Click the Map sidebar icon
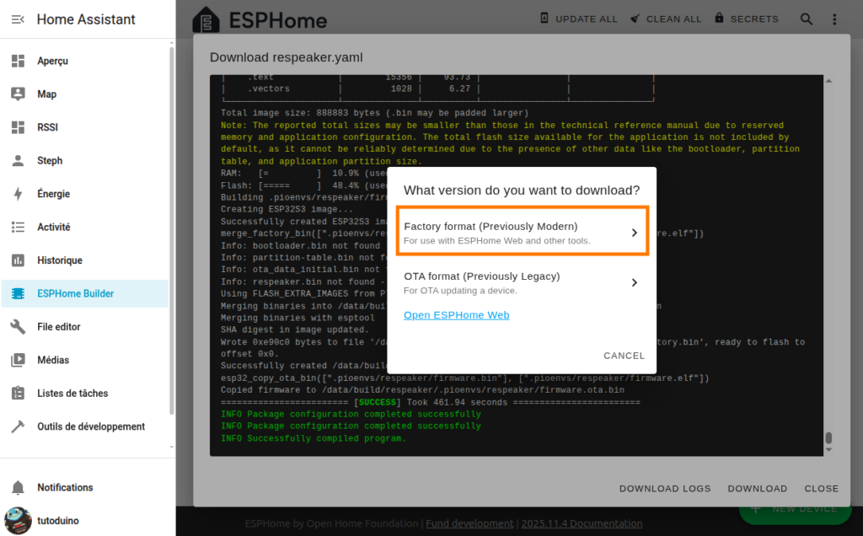 pos(18,94)
